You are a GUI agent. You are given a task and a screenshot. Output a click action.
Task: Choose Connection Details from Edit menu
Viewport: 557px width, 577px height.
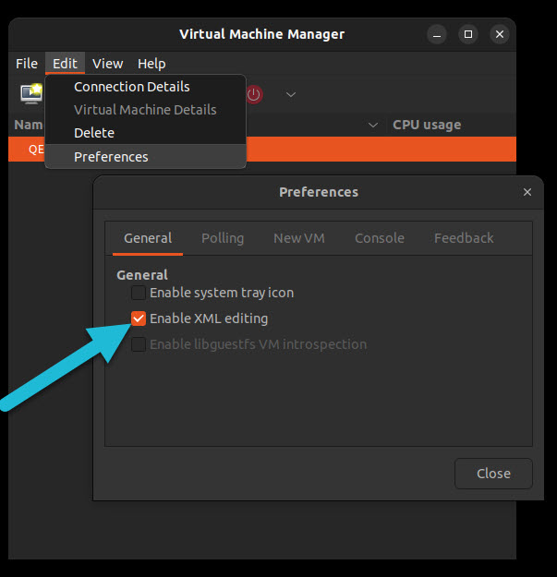pyautogui.click(x=145, y=87)
